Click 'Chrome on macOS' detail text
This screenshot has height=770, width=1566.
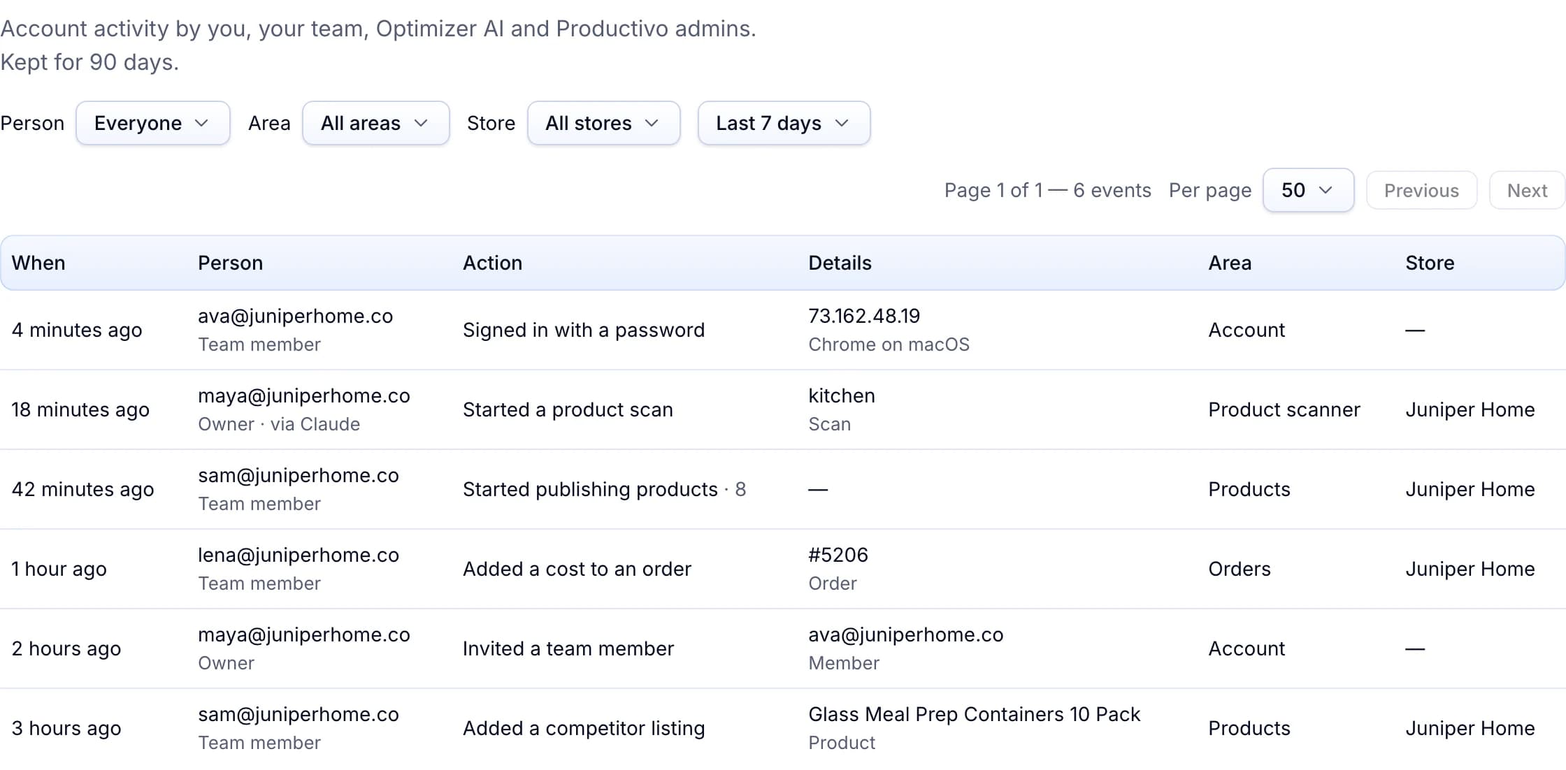pos(889,344)
